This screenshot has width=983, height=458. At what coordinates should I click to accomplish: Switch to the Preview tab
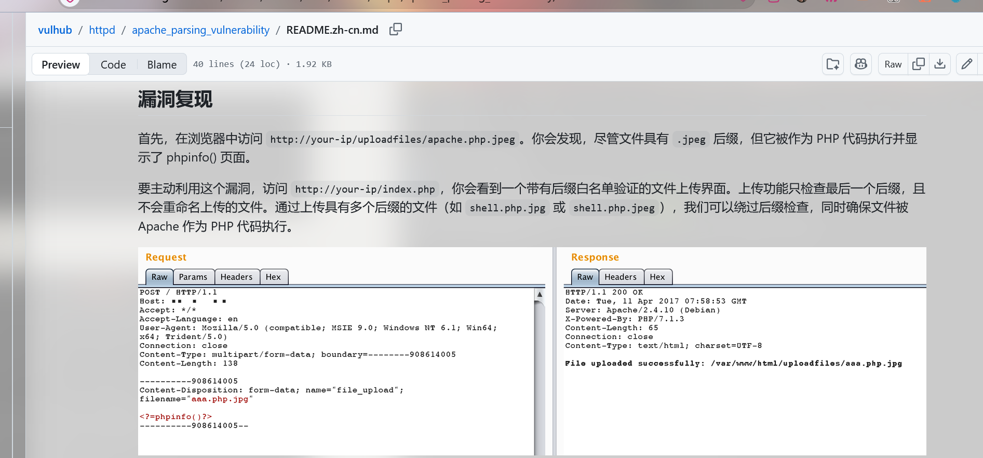point(61,64)
